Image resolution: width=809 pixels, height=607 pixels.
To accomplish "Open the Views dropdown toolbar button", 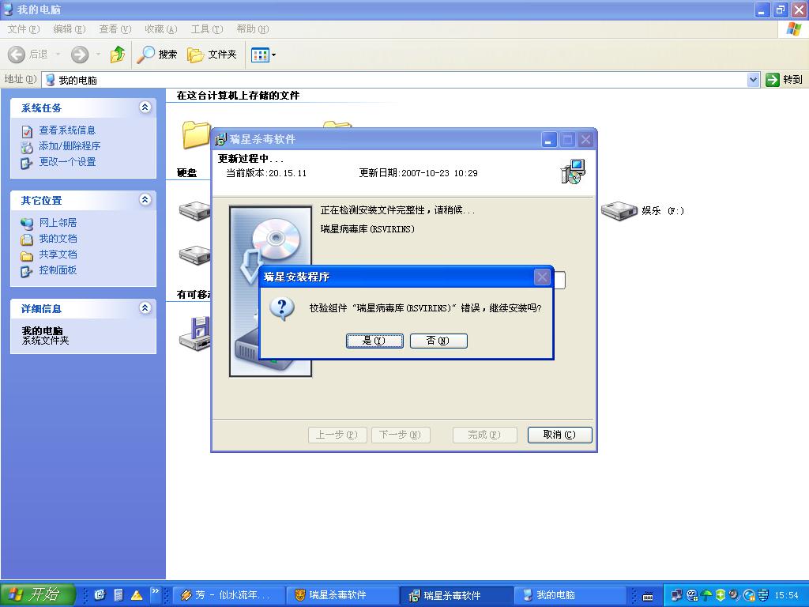I will [x=263, y=55].
